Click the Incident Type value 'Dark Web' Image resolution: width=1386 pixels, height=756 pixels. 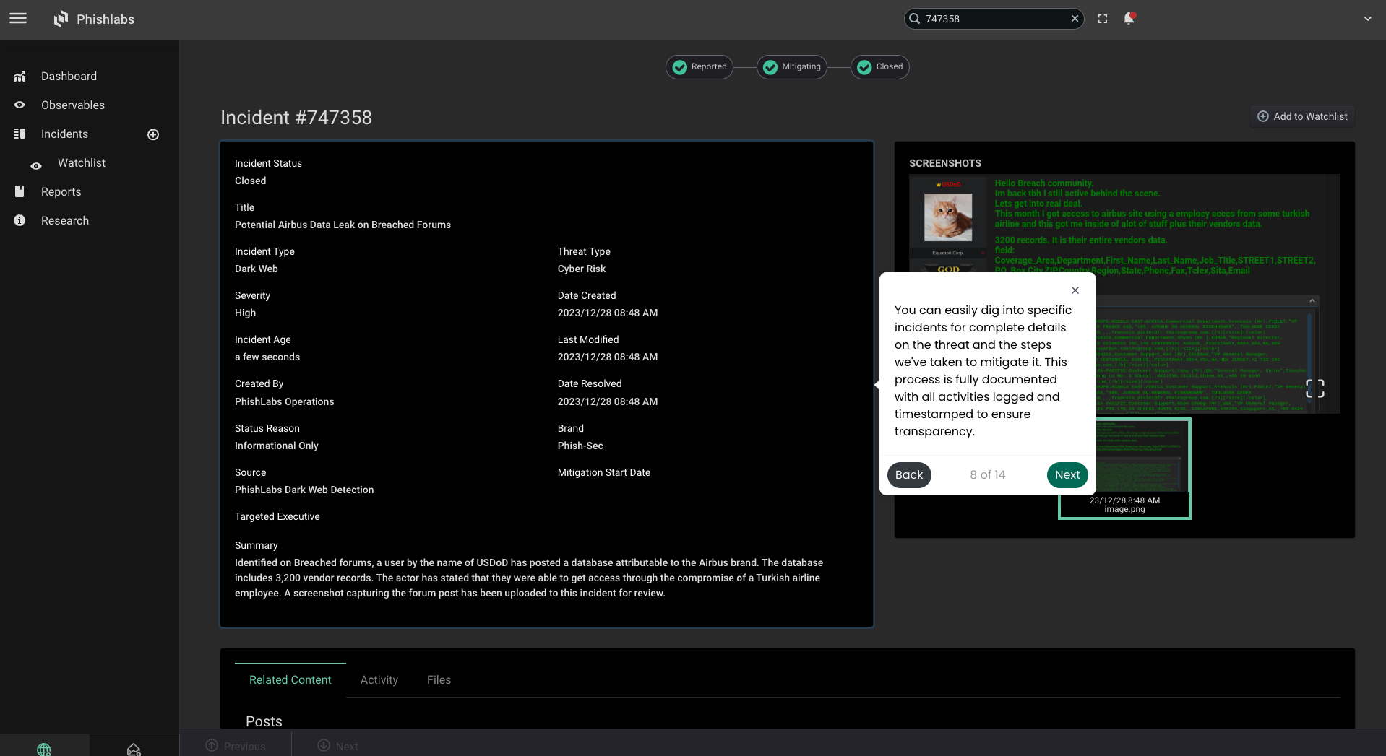point(257,269)
